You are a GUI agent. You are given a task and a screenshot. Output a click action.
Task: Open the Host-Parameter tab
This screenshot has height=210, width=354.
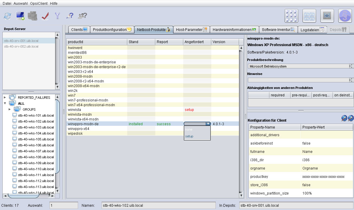191,29
